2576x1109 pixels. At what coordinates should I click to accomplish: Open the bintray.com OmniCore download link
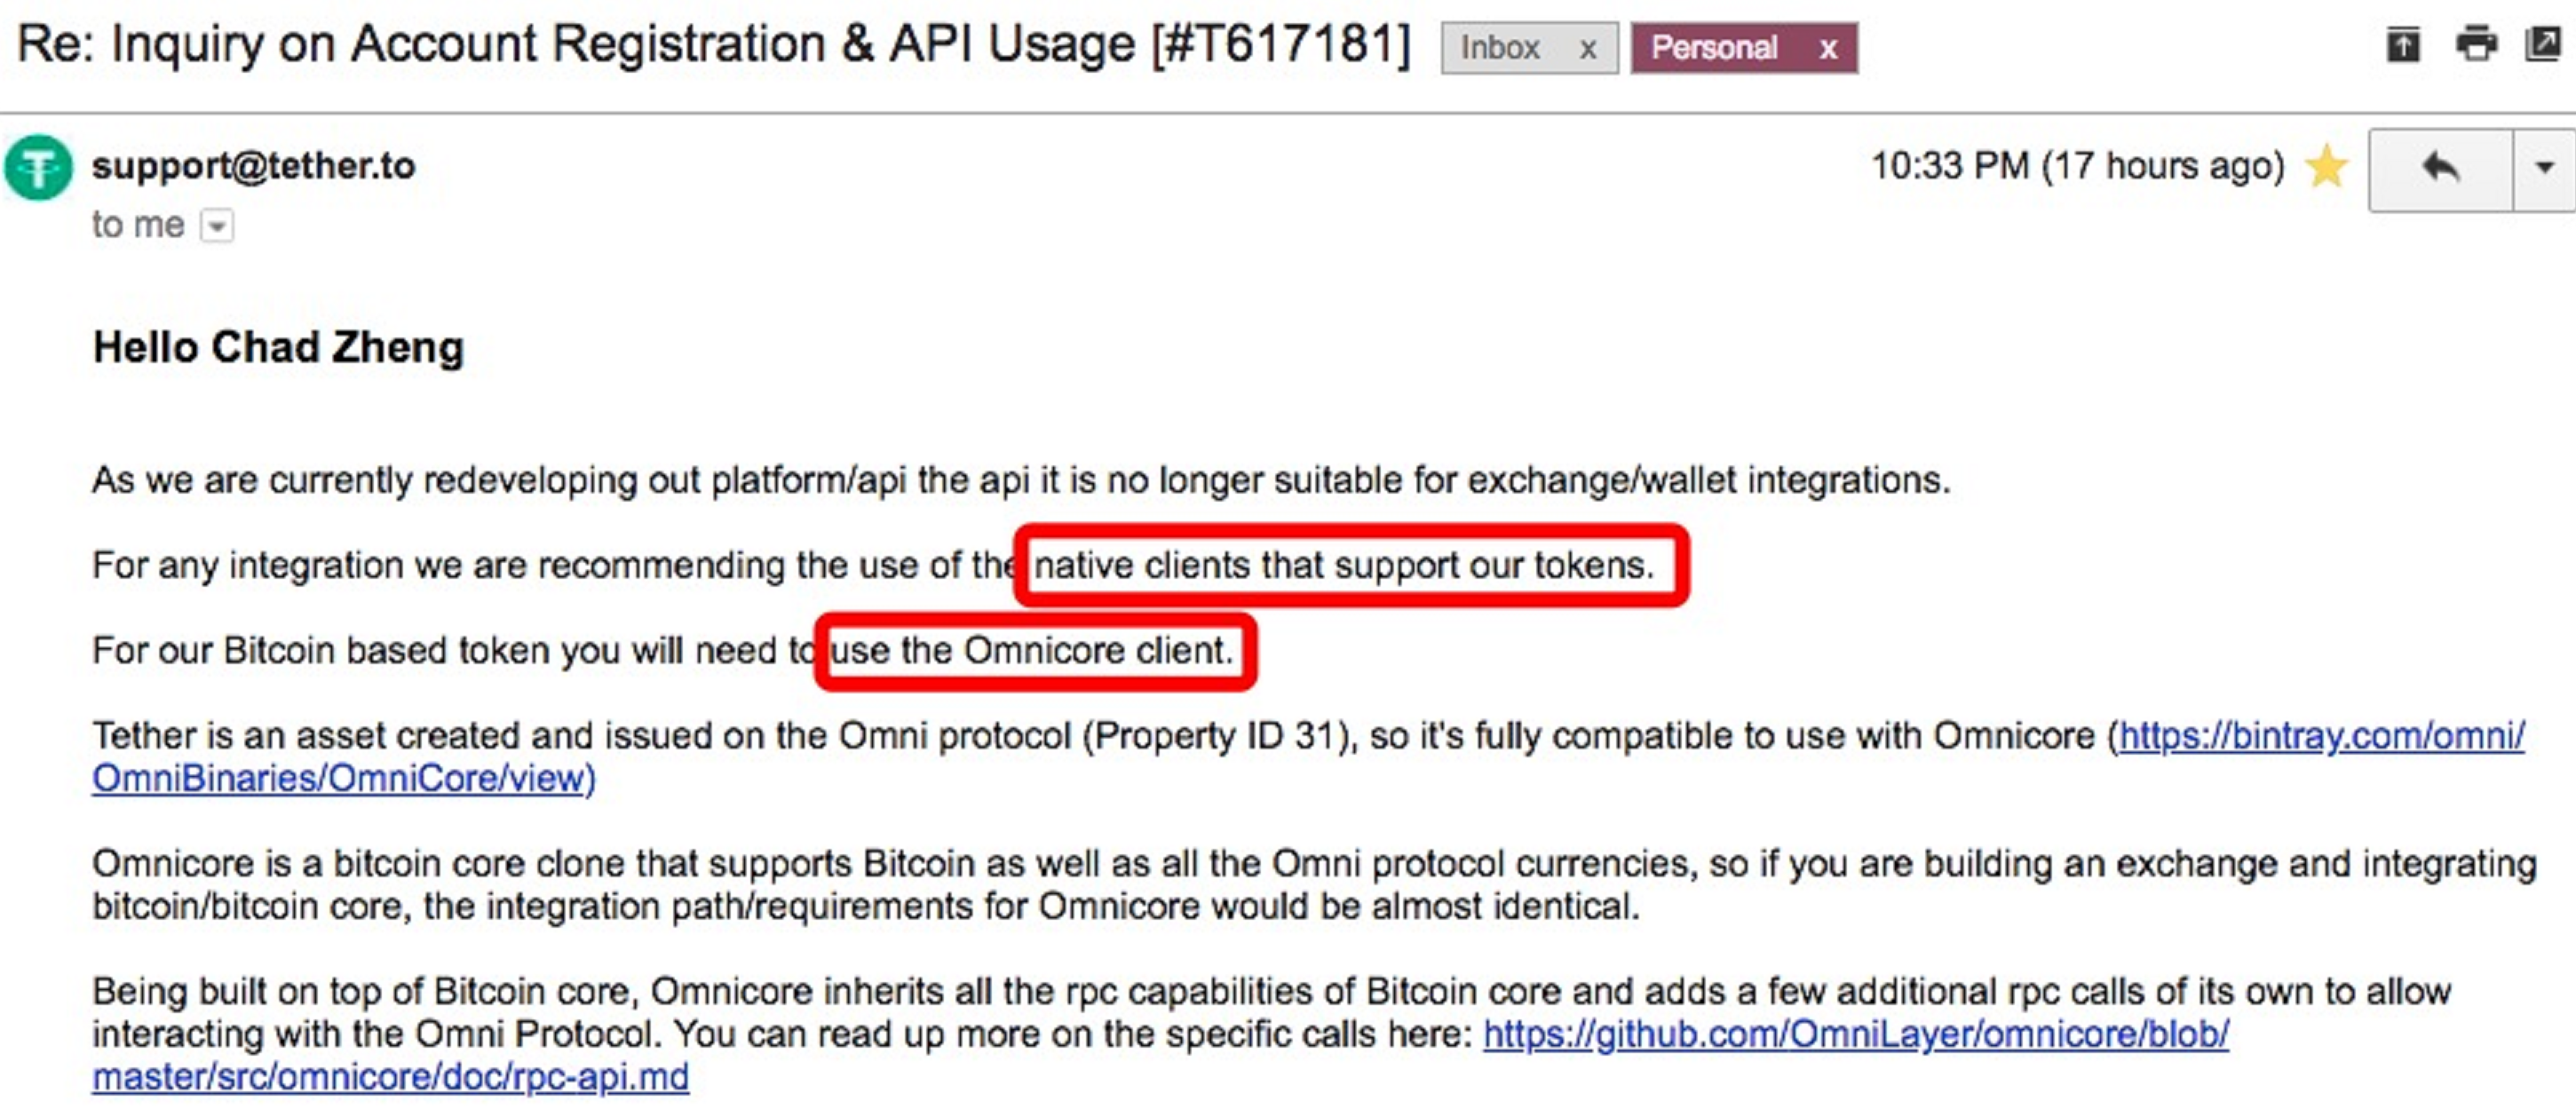coord(2321,737)
